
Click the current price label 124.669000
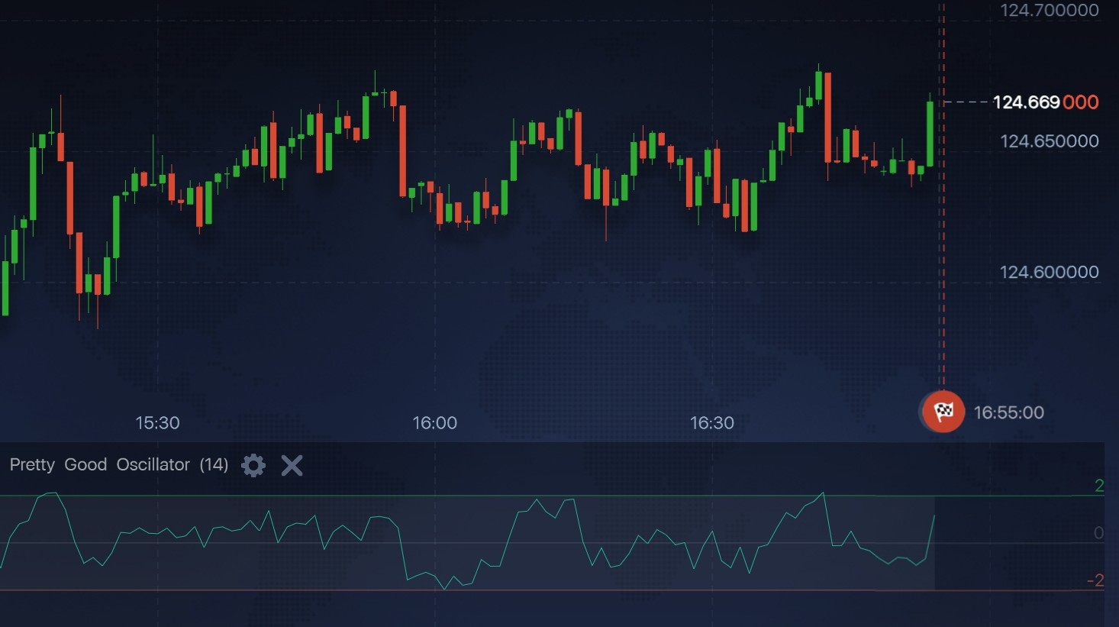click(x=1046, y=102)
